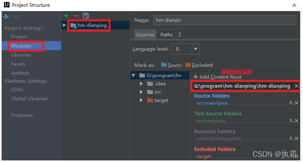This screenshot has width=303, height=162.
Task: Edit properties of src\main\resources folder
Action: click(292, 138)
